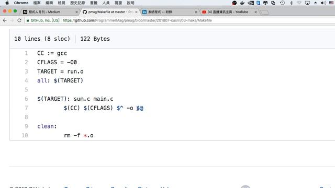Click the "$(CC) $(CFLAGS) $^ -o $@" line
This screenshot has height=188, width=335.
click(104, 108)
